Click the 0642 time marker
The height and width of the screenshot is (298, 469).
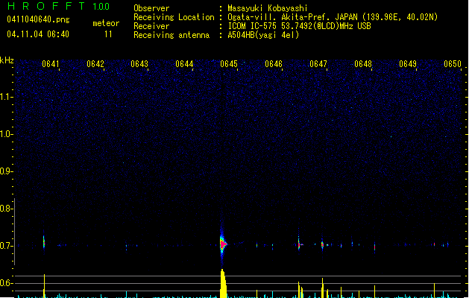coord(95,64)
